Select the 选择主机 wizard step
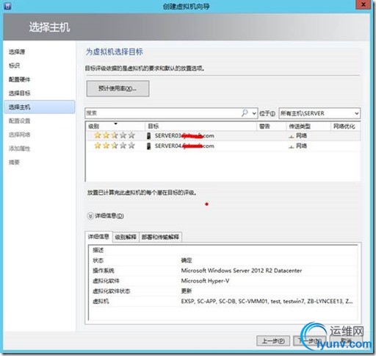This screenshot has height=356, width=376. point(40,107)
